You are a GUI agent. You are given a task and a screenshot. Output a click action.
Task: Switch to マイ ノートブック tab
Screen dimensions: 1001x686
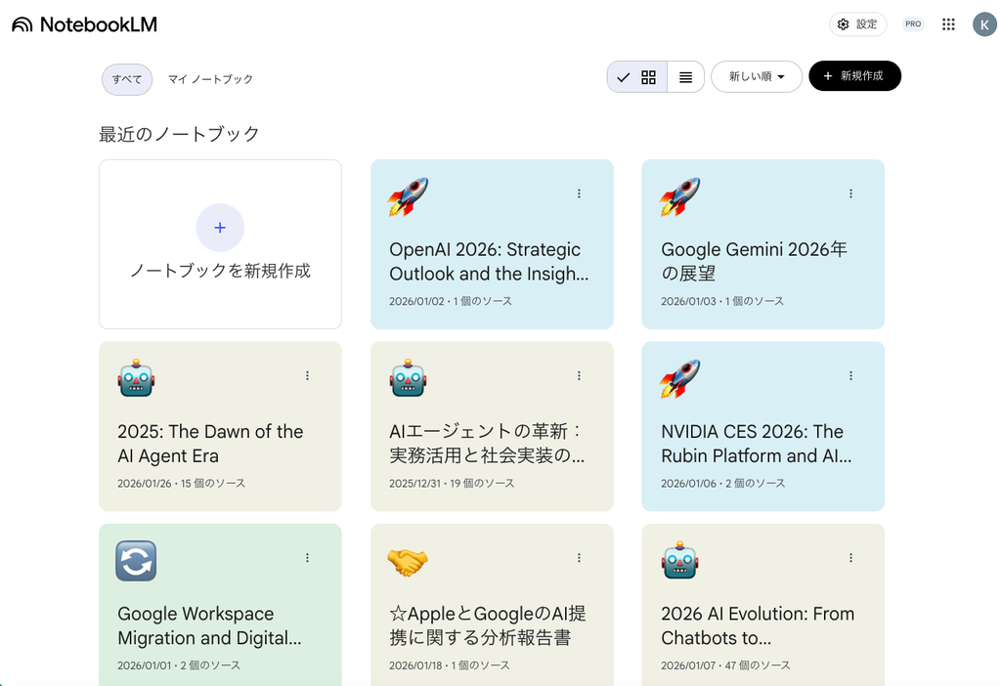click(210, 79)
